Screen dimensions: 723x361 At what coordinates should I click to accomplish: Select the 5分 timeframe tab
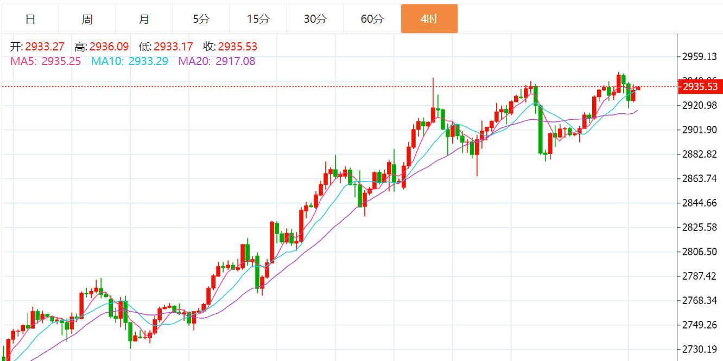pos(201,19)
